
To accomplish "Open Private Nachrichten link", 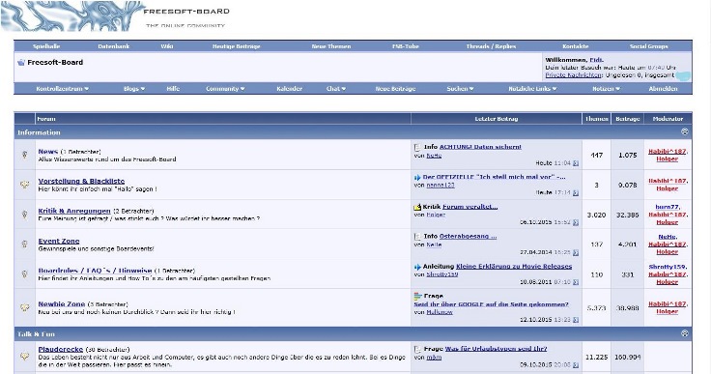I will (x=573, y=75).
